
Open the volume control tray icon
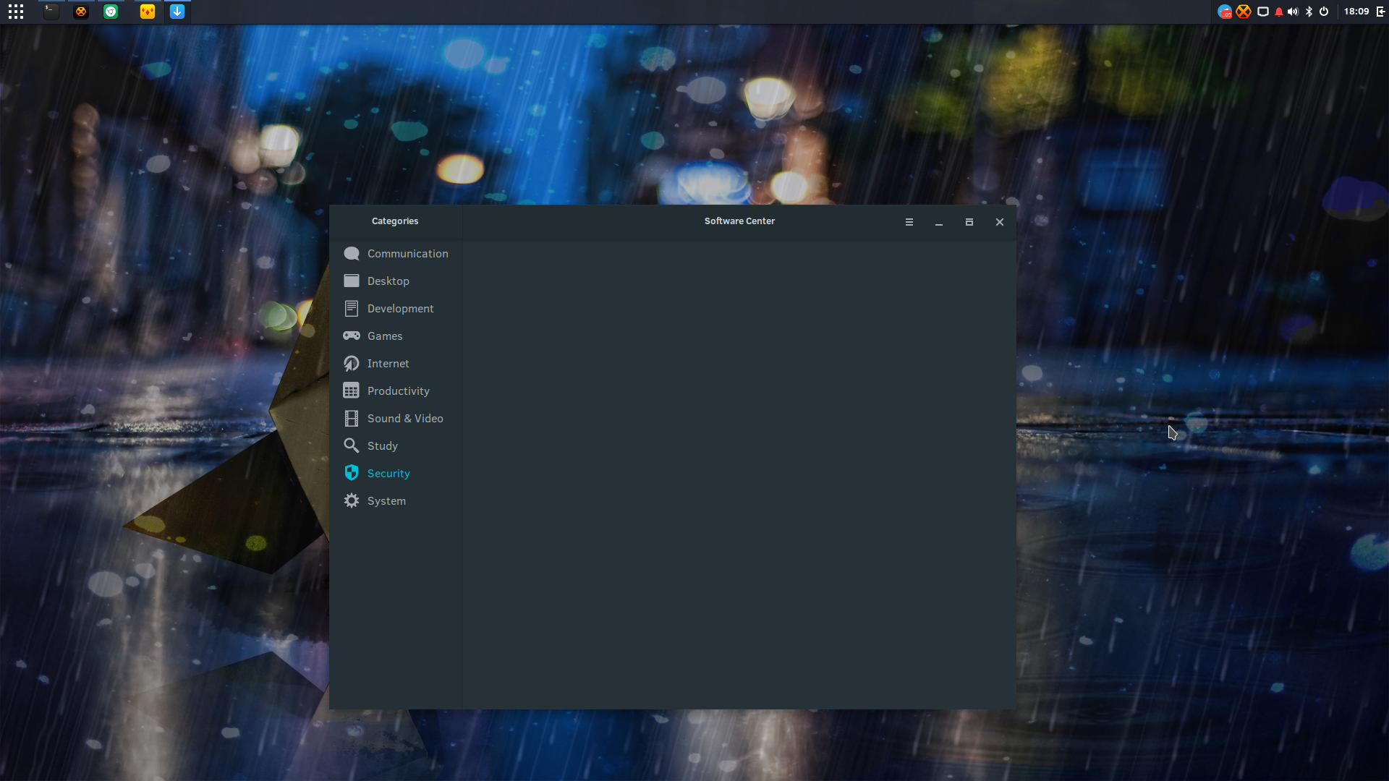[1294, 12]
